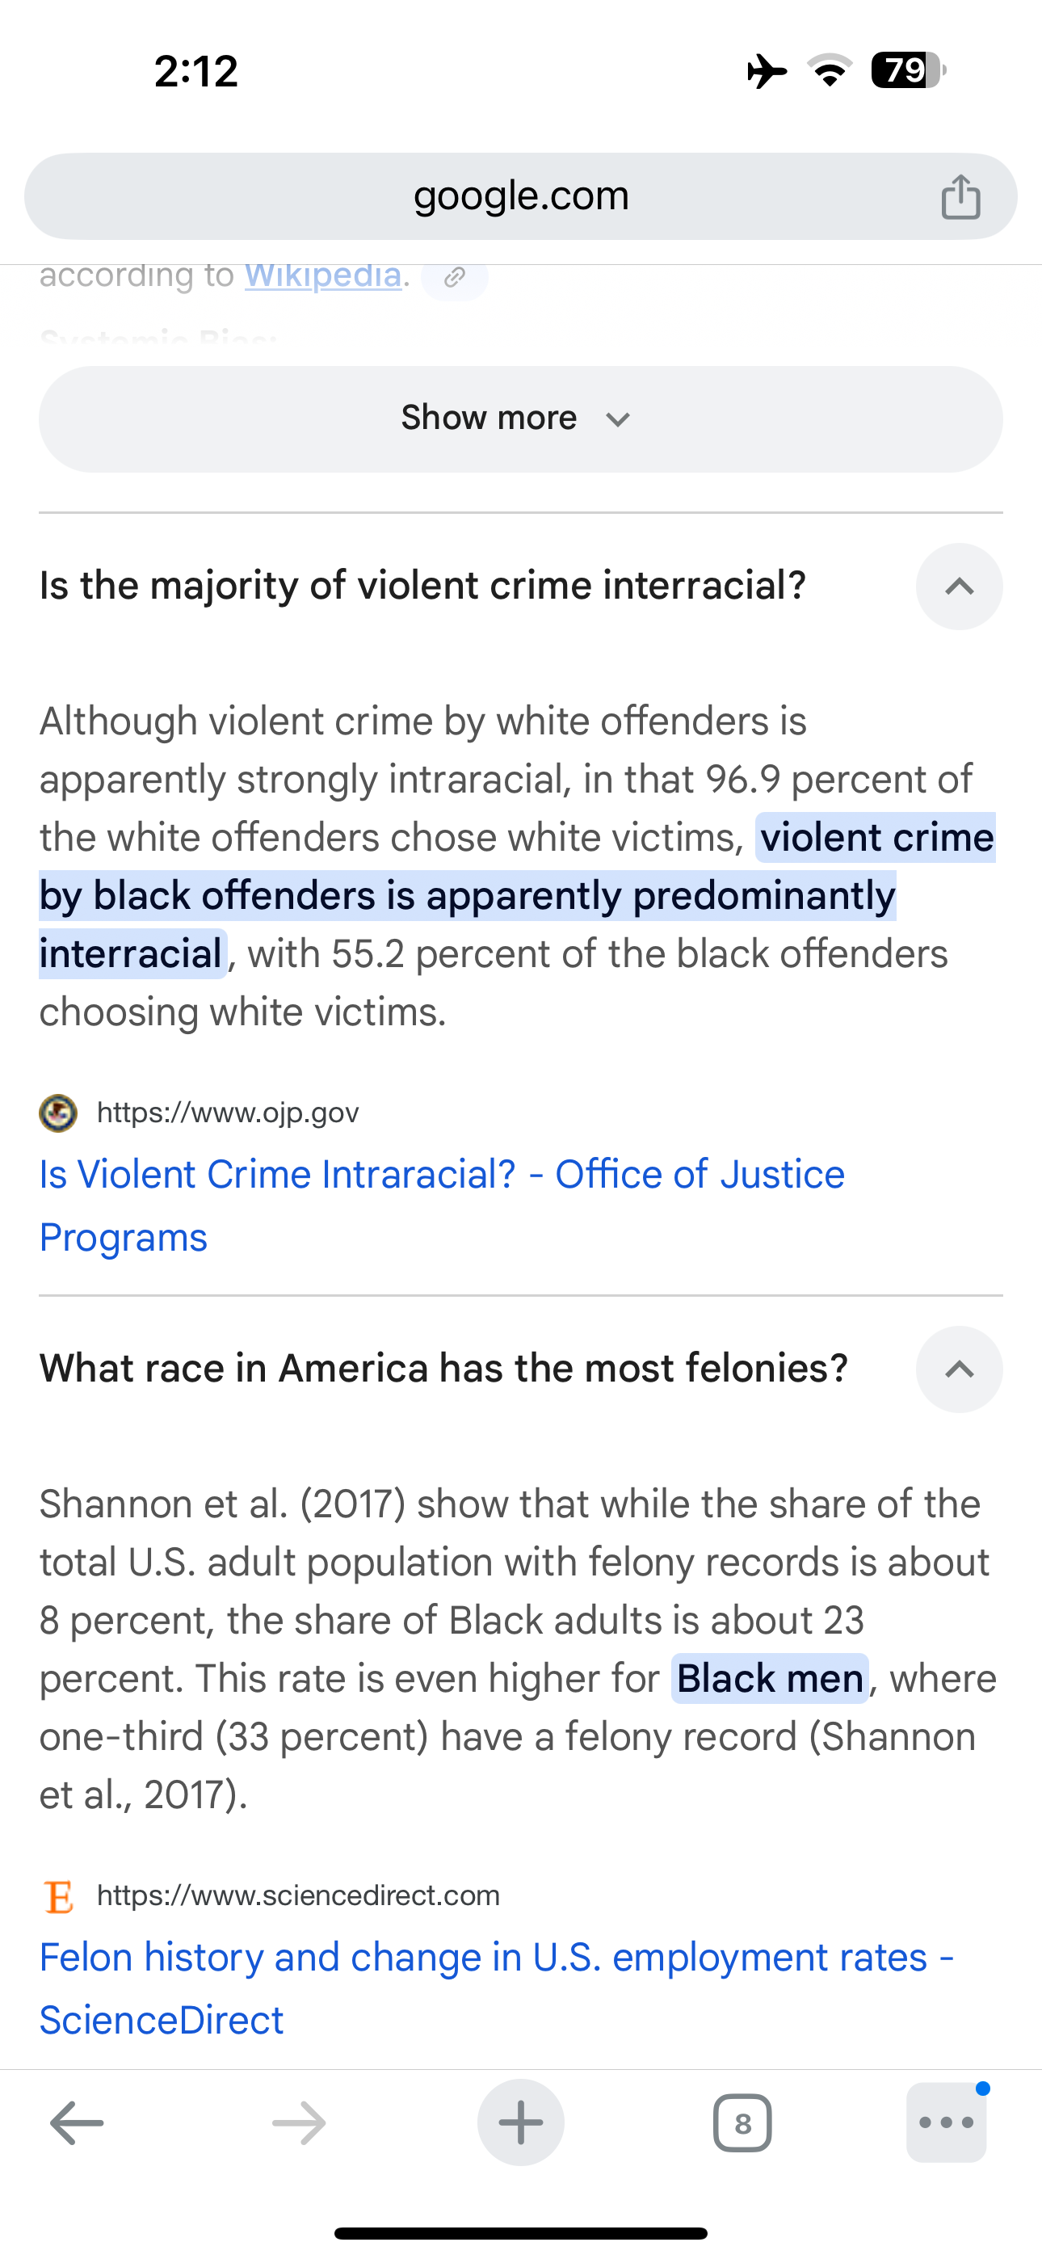Screen dimensions: 1042x2259
Task: Collapse the violent crime interracial question
Action: click(960, 587)
